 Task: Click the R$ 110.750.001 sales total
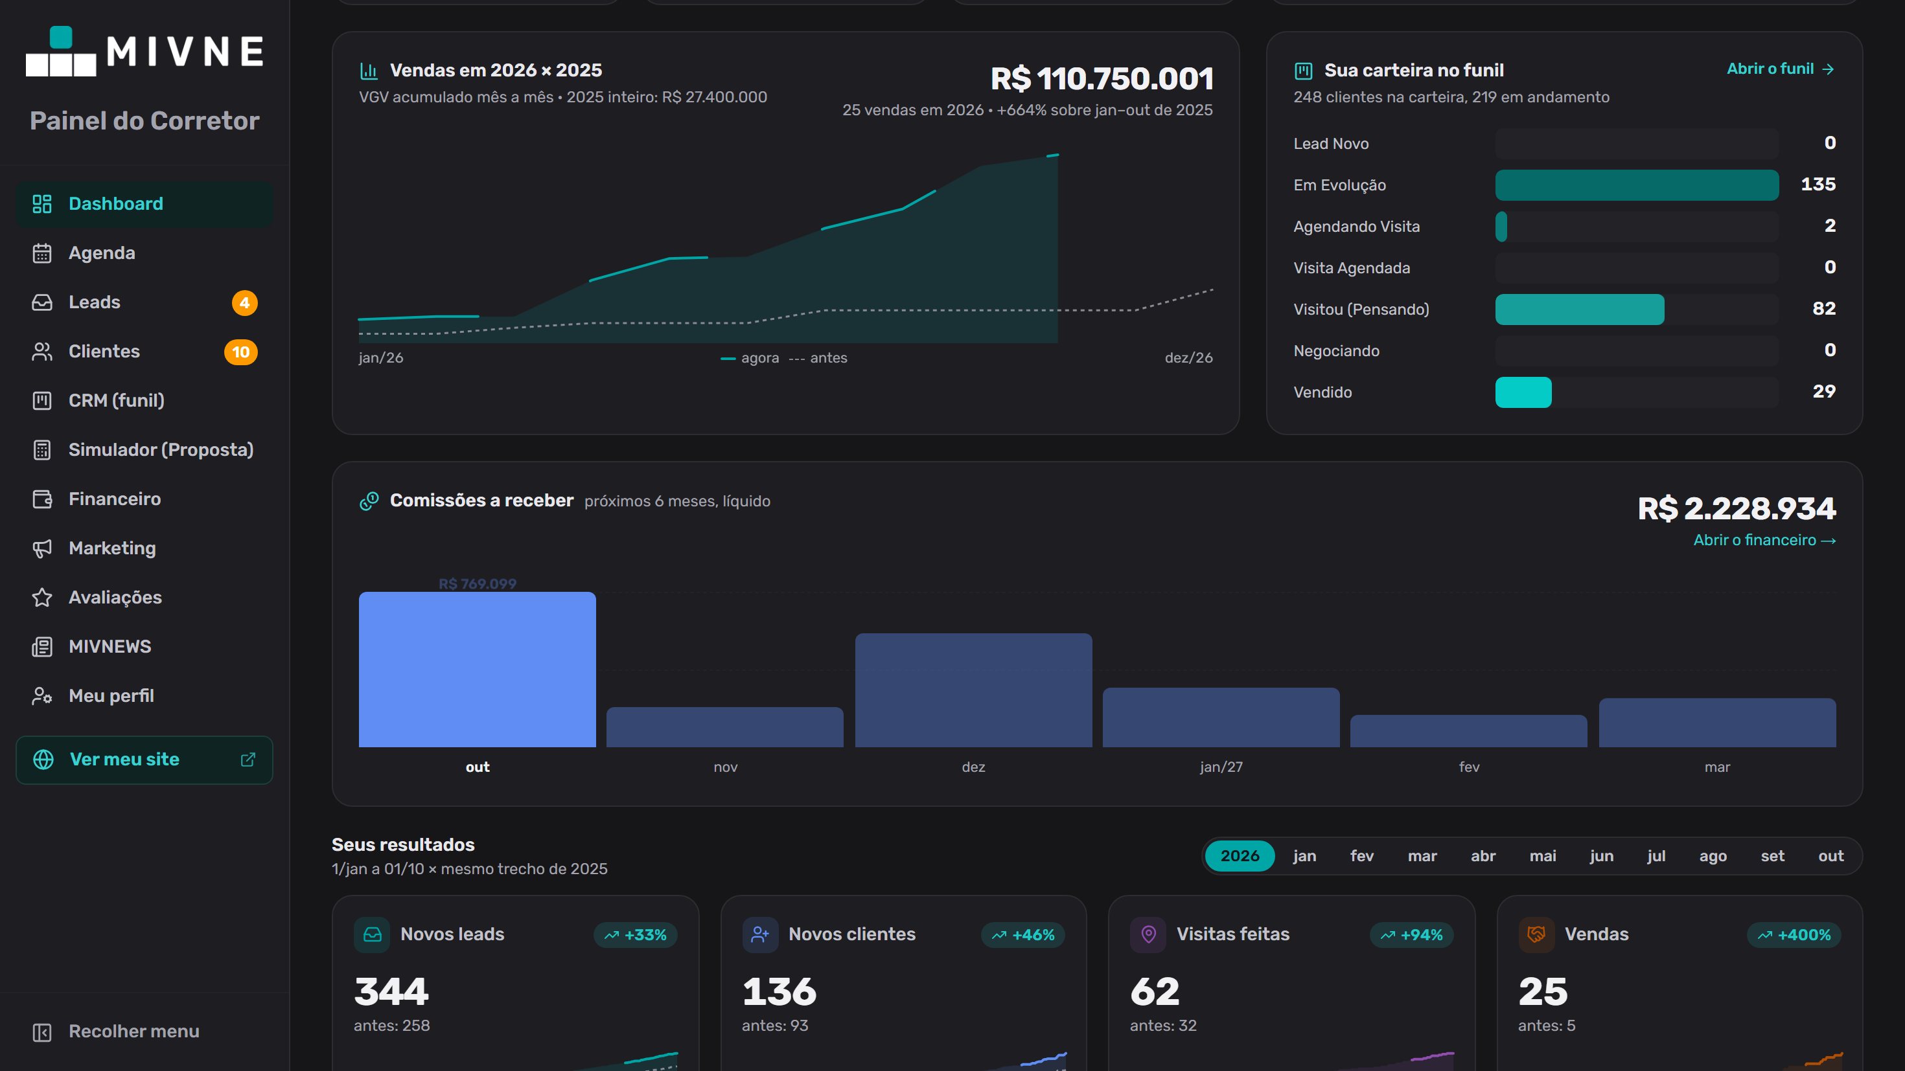click(1102, 78)
